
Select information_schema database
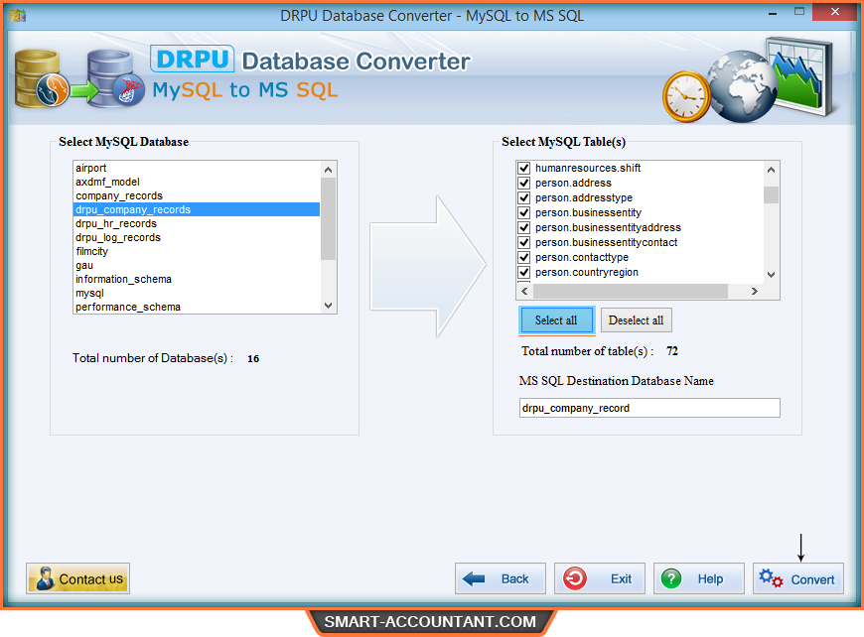point(197,279)
